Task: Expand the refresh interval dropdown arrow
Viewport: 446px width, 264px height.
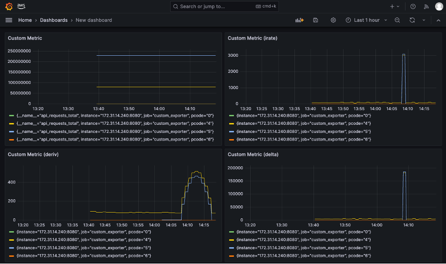Action: (424, 20)
